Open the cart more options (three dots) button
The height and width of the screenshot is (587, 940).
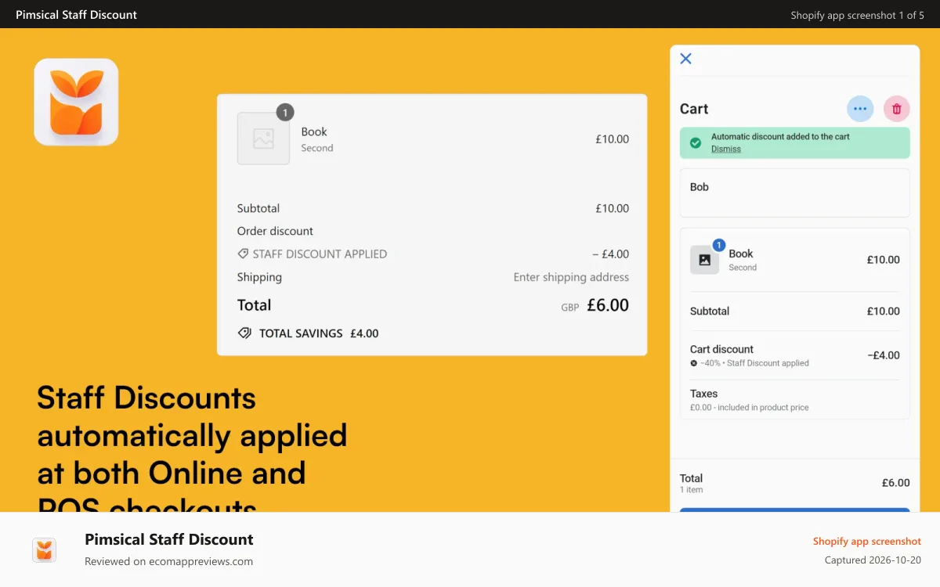click(860, 109)
